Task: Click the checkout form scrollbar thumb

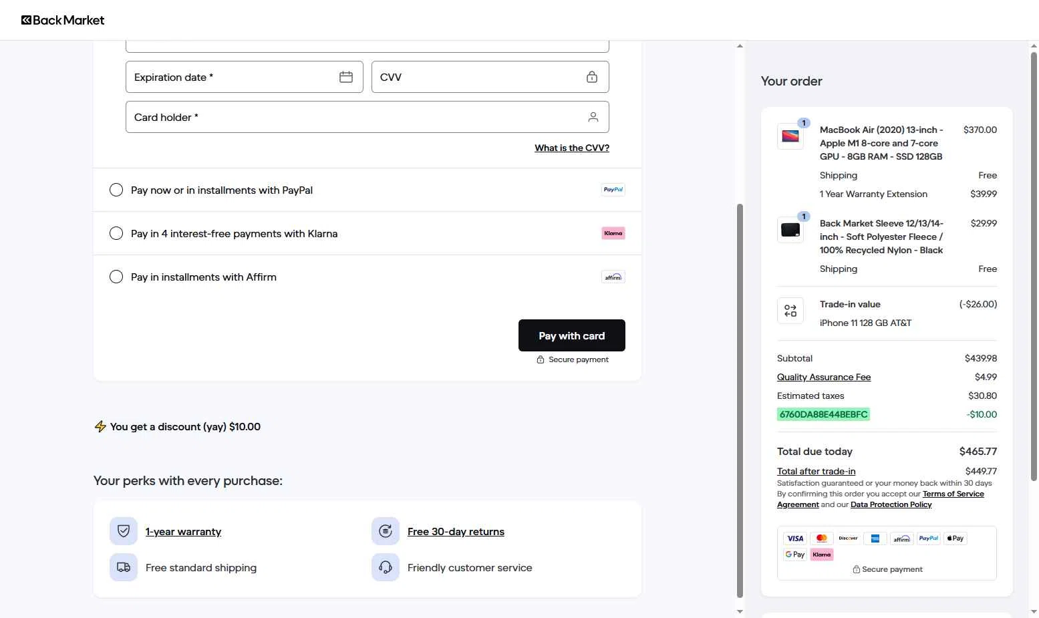Action: [x=740, y=401]
